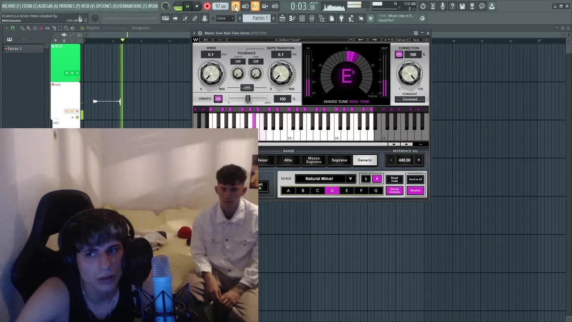Image resolution: width=572 pixels, height=322 pixels.
Task: Toggle step editing mode icon
Action: click(185, 18)
